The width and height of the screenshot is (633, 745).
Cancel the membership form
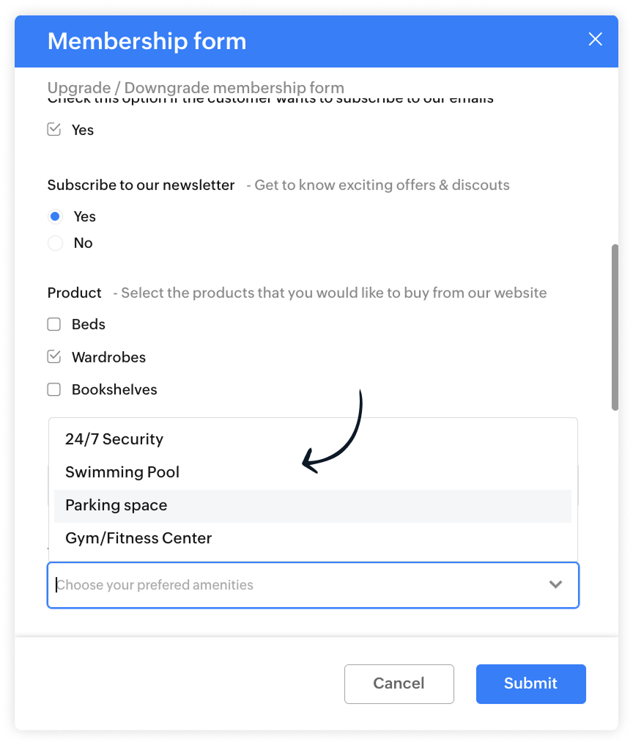[399, 683]
